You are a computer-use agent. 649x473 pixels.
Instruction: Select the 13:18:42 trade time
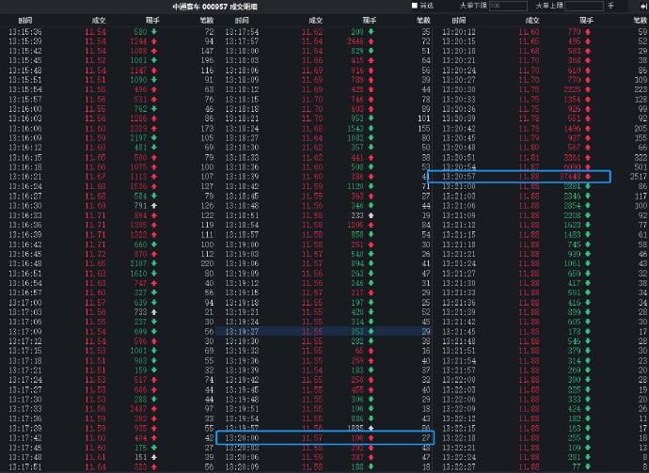(x=242, y=186)
